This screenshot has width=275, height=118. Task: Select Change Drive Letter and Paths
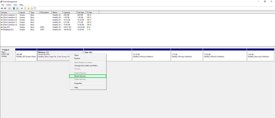coord(88,66)
